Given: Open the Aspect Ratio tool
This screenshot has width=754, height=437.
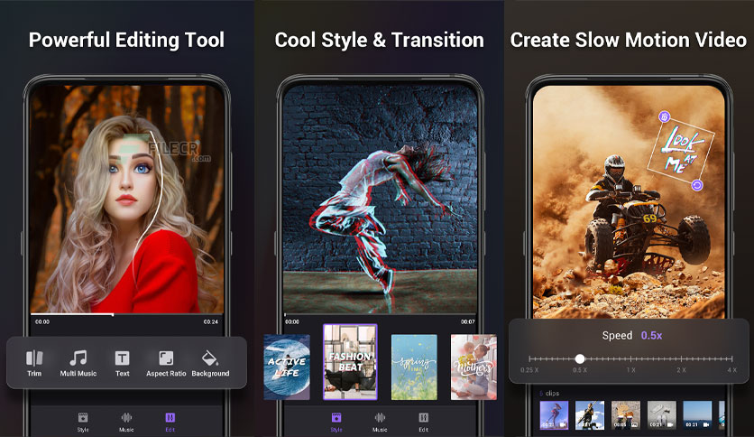Looking at the screenshot, I should pos(166,363).
